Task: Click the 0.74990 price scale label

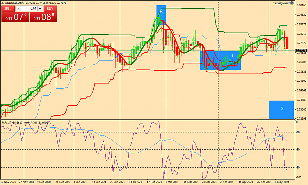Action: coord(302,81)
